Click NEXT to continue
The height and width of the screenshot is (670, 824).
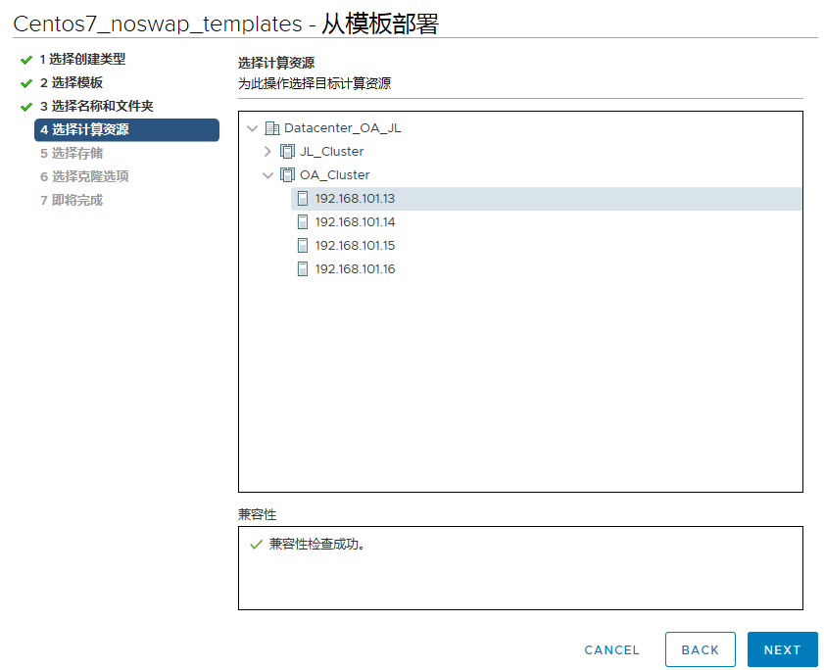pos(783,650)
